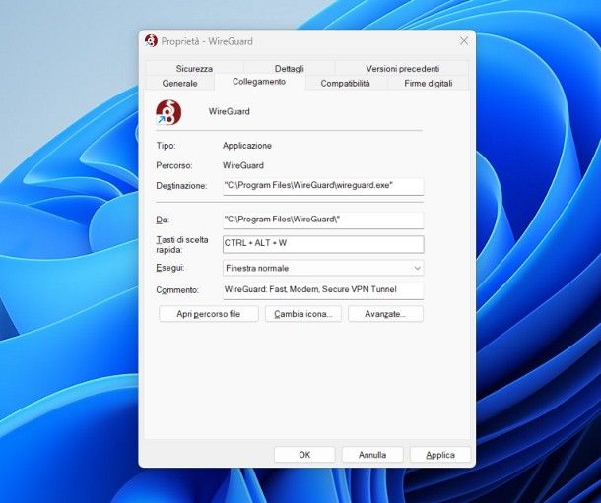
Task: Click the Percorso label
Action: pos(174,165)
